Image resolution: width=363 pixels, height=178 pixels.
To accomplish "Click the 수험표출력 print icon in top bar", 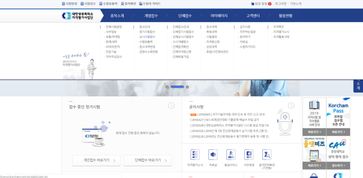I will coord(101,4).
